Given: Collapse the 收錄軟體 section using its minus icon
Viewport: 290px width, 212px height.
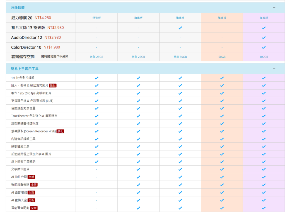Looking at the screenshot, I should 274,8.
